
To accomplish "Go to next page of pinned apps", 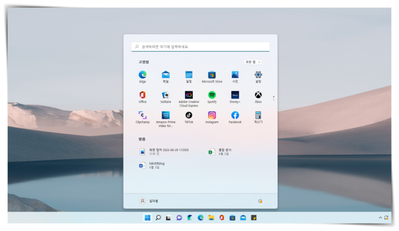I will 273,99.
